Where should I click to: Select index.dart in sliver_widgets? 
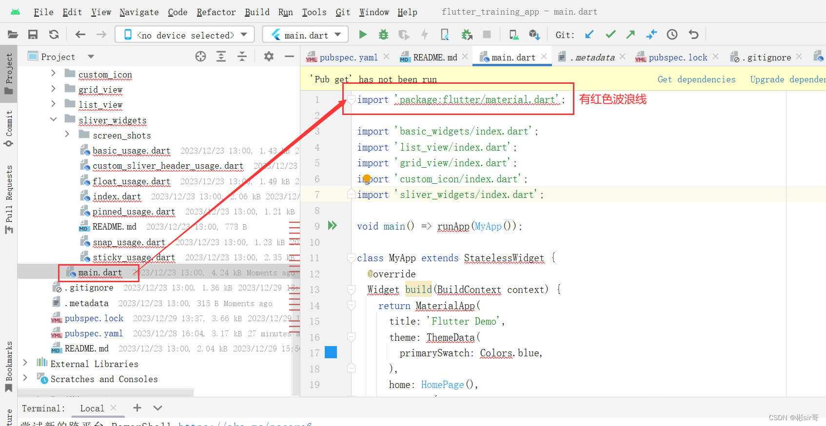click(117, 196)
